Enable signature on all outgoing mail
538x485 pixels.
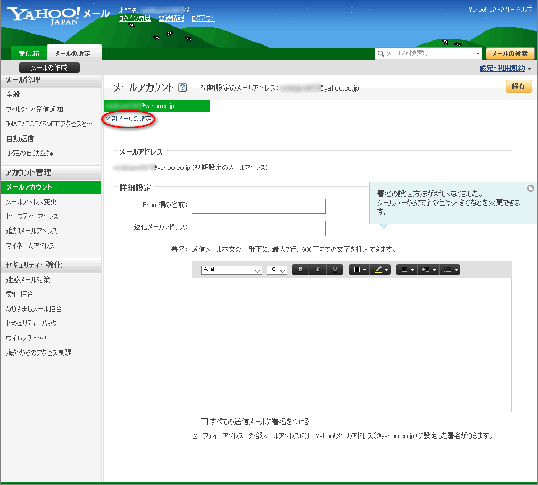click(204, 422)
